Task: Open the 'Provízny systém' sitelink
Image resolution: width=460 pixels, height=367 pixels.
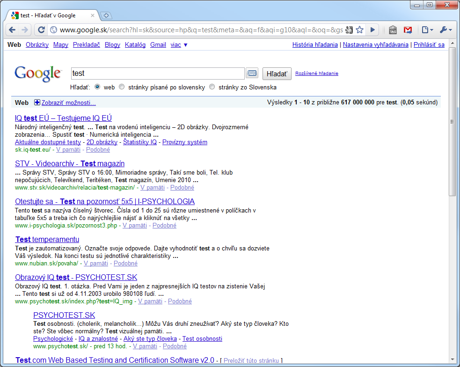Action: point(185,142)
